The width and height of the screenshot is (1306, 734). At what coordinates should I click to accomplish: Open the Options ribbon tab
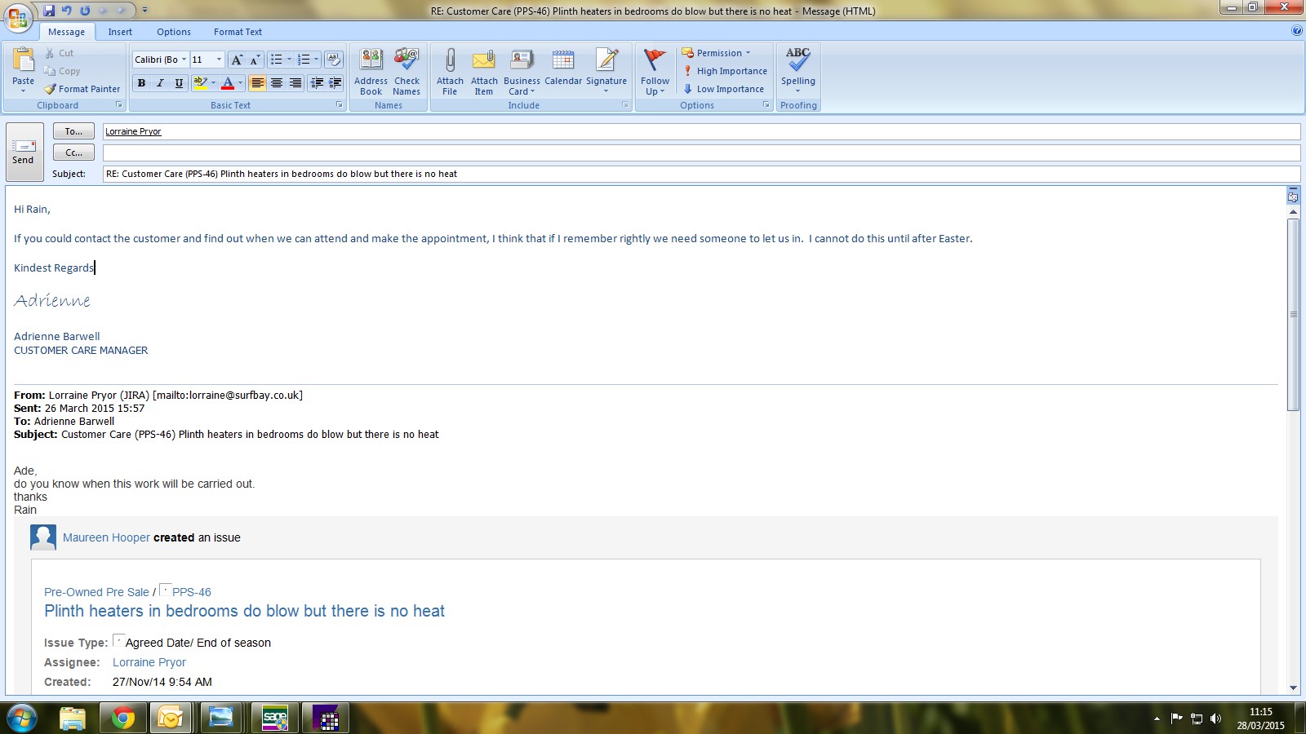click(174, 32)
